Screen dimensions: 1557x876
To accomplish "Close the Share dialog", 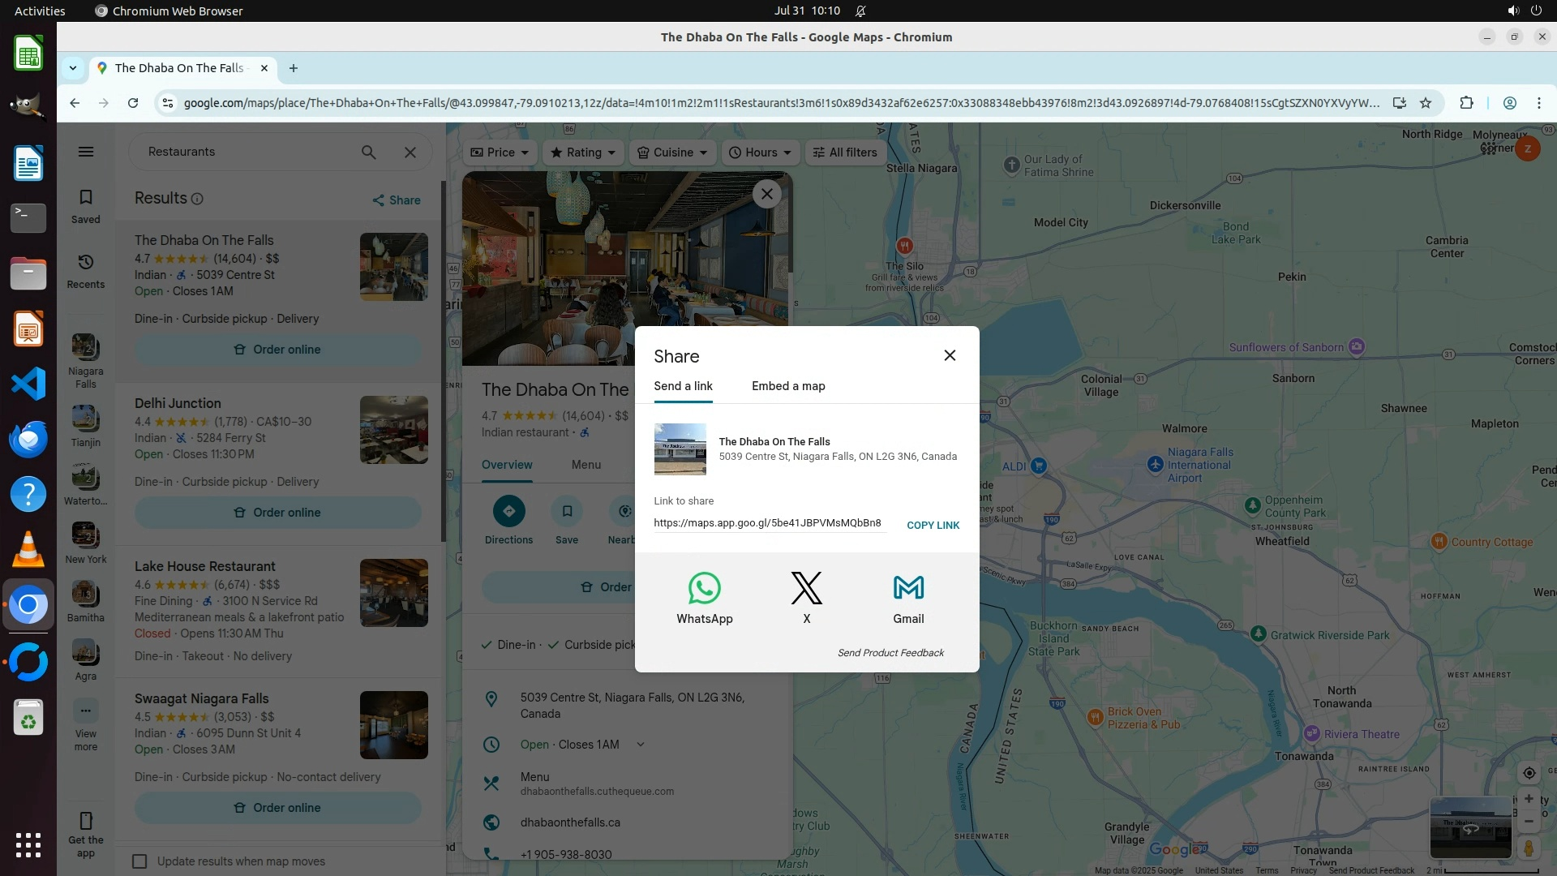I will tap(950, 355).
